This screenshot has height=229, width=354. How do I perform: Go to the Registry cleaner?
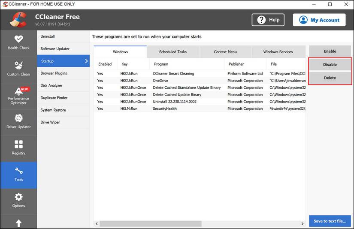pyautogui.click(x=18, y=148)
